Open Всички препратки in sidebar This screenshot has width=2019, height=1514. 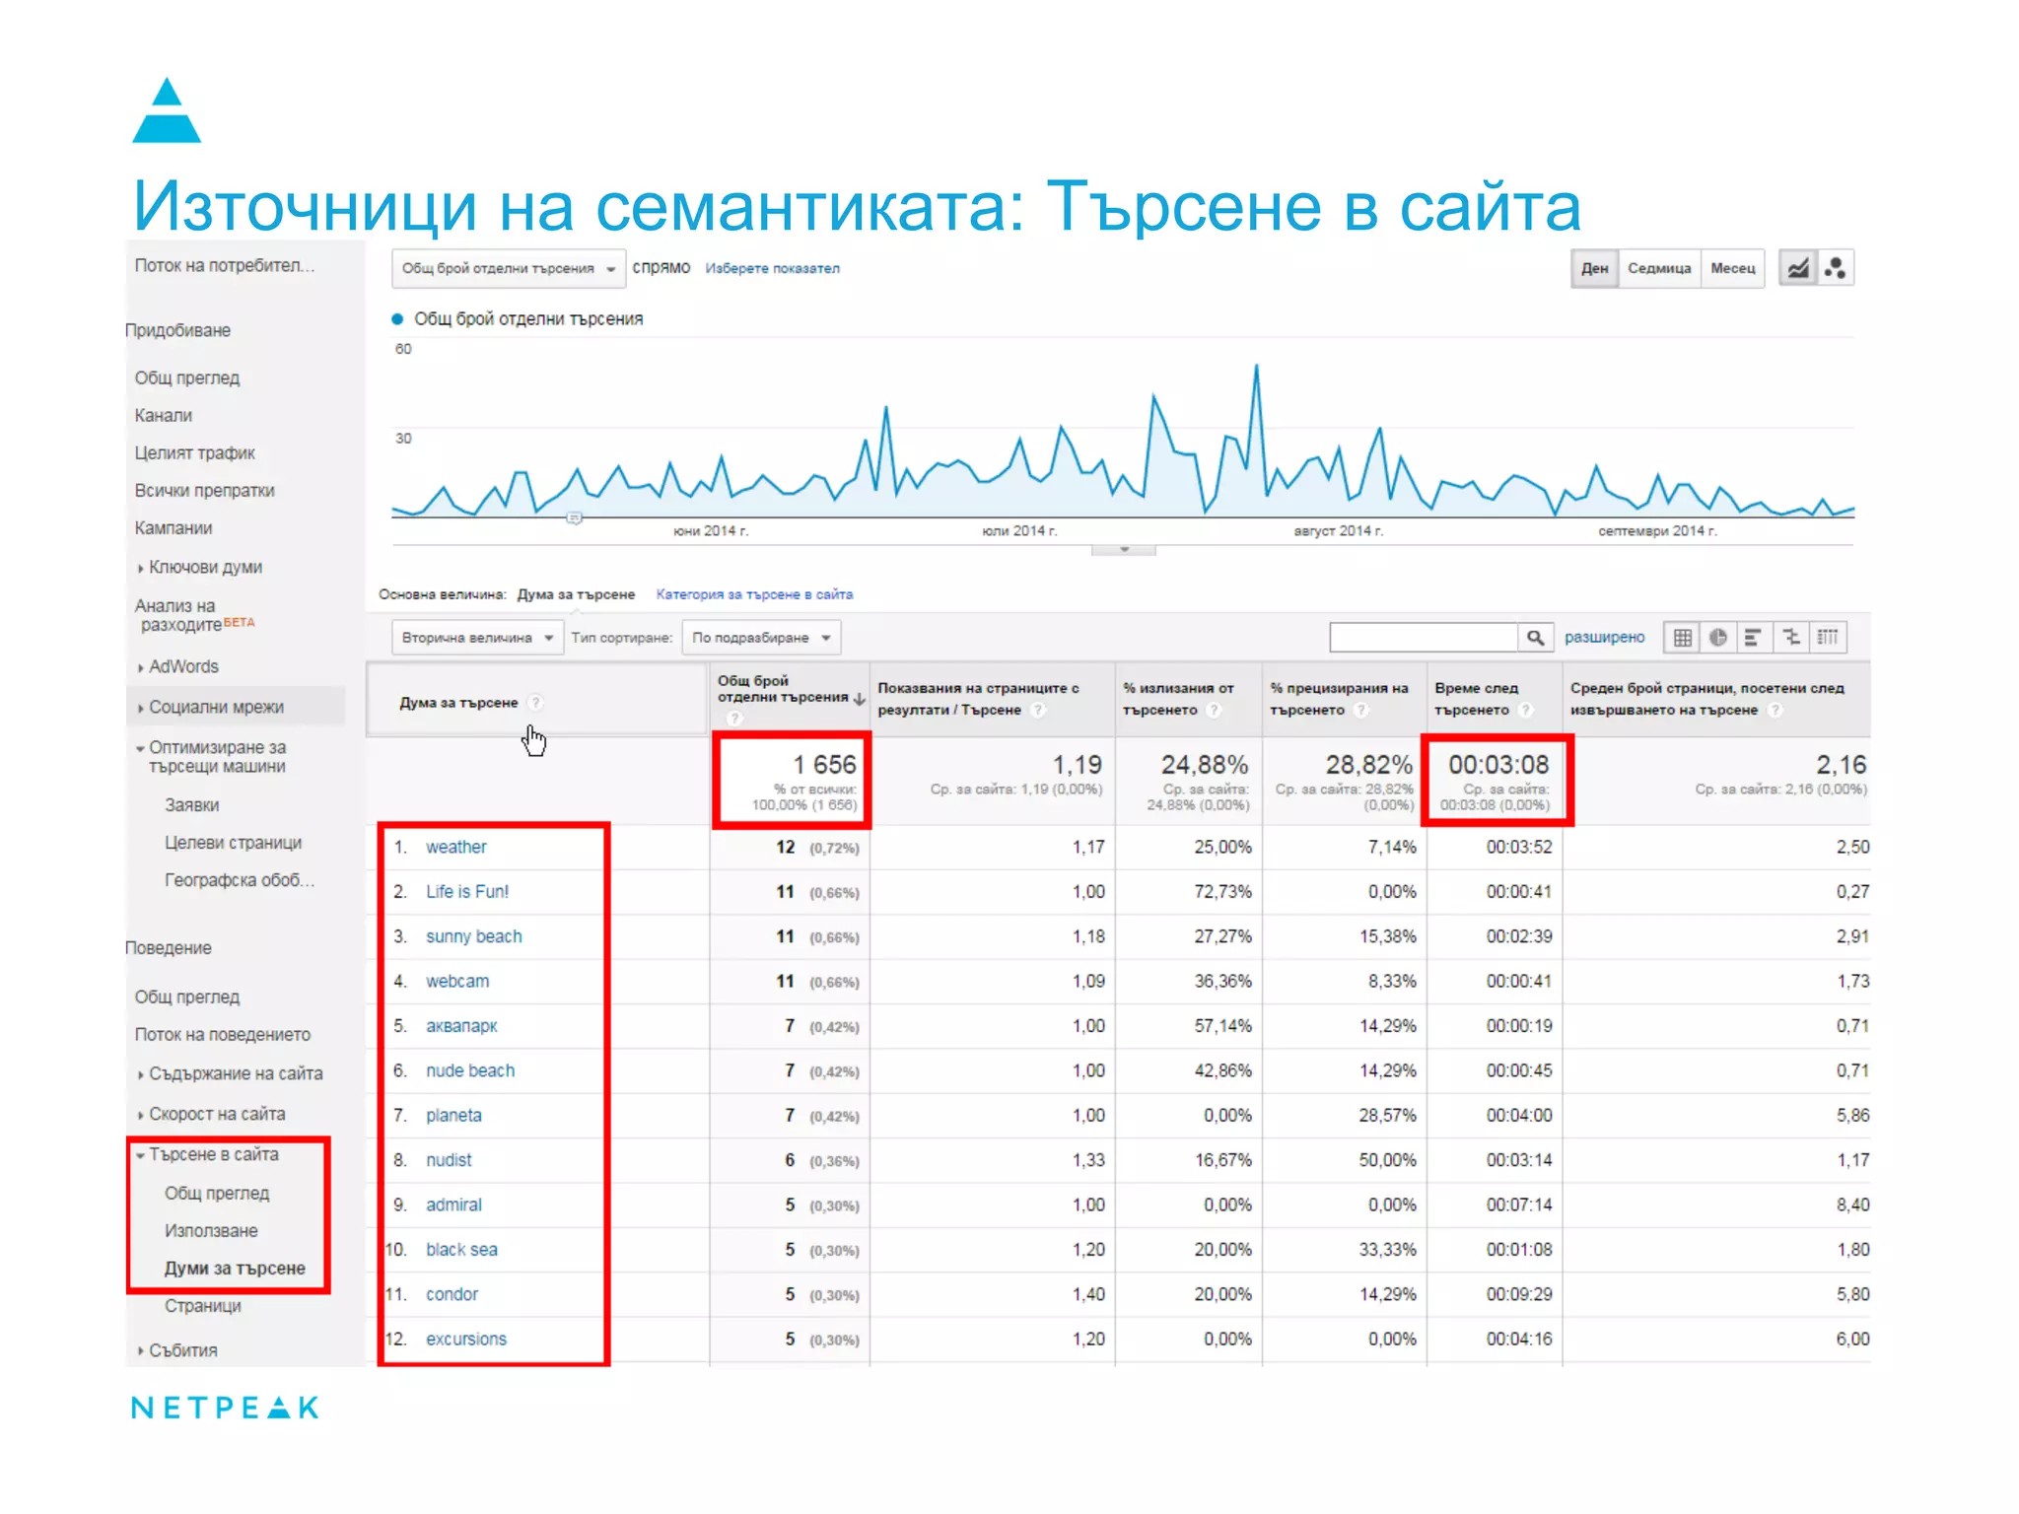(x=205, y=491)
